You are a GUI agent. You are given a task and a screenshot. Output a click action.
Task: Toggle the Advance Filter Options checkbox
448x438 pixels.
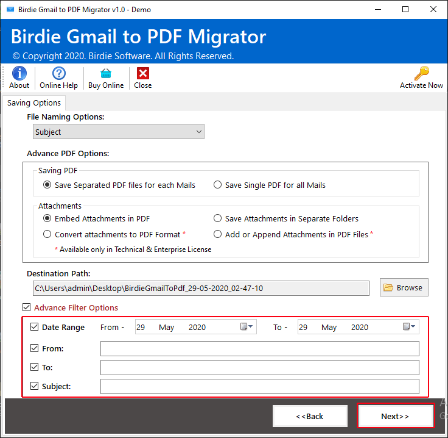pyautogui.click(x=27, y=307)
